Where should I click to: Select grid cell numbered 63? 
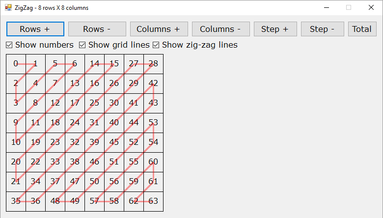pos(153,201)
